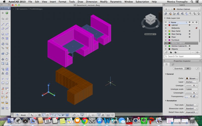Click the Pan hand icon in status bar
Screen dimensions: 202x126
[x=74, y=115]
